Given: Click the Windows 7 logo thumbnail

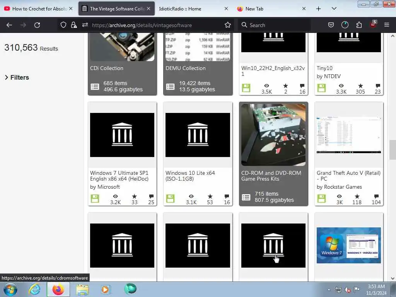Looking at the screenshot, I should coord(349,245).
